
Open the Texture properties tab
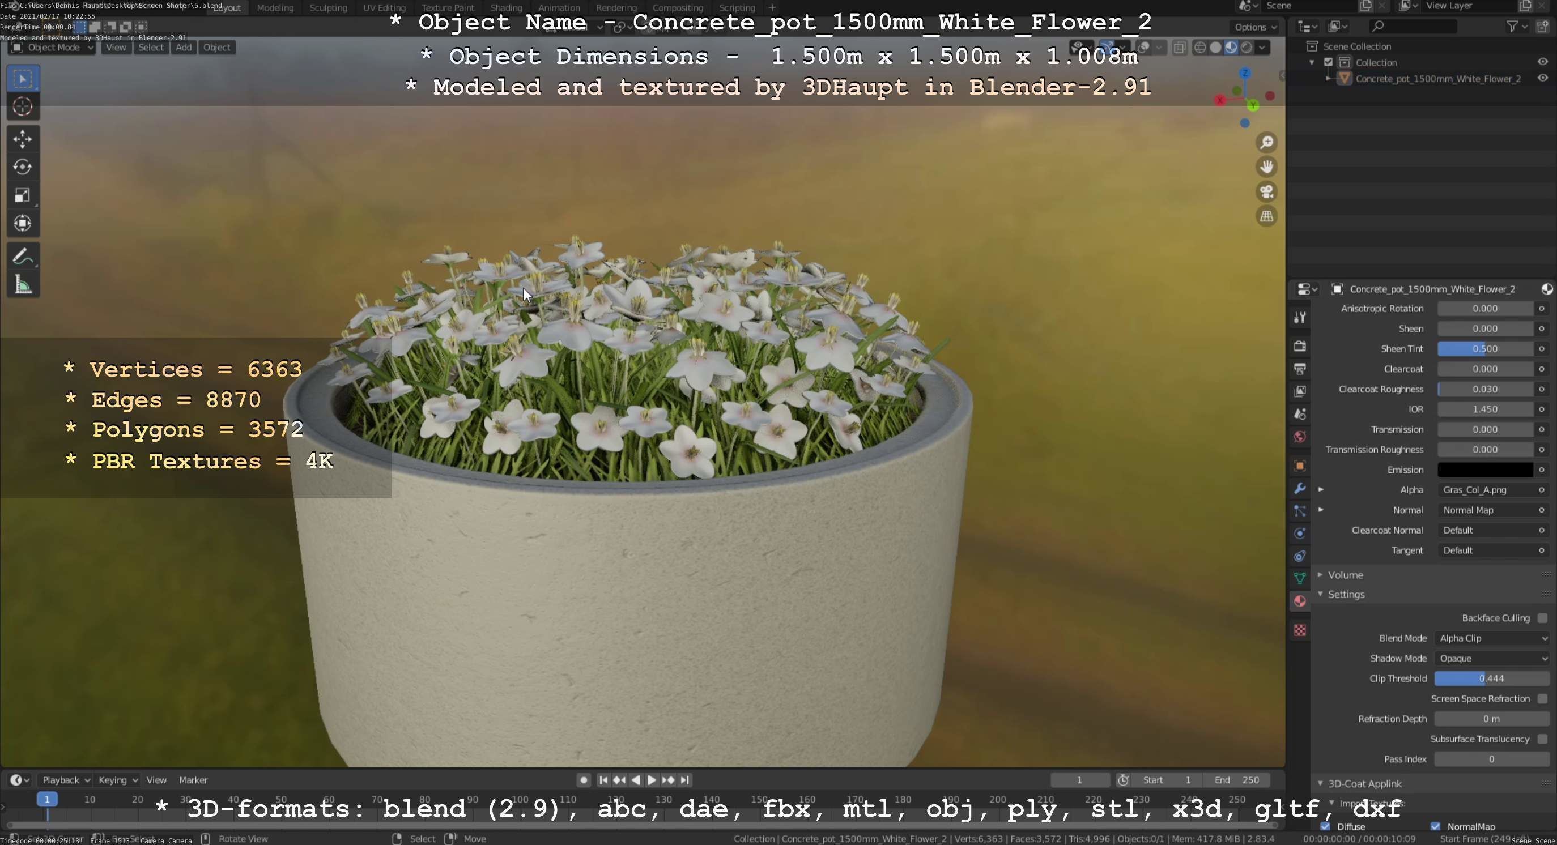click(x=1300, y=630)
